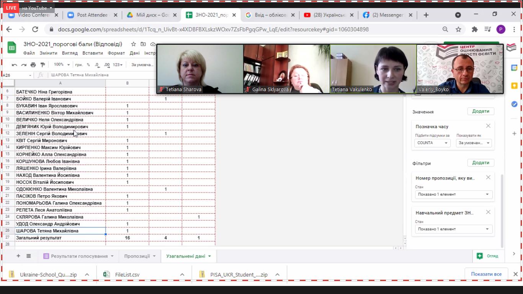Screen dimensions: 523x294
Task: Switch to the Мій диск browser tab
Action: pos(152,15)
